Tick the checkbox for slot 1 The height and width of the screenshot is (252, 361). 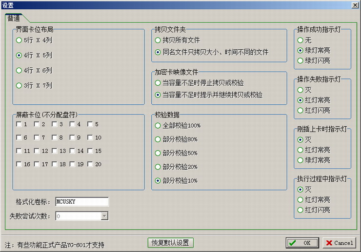(19, 125)
